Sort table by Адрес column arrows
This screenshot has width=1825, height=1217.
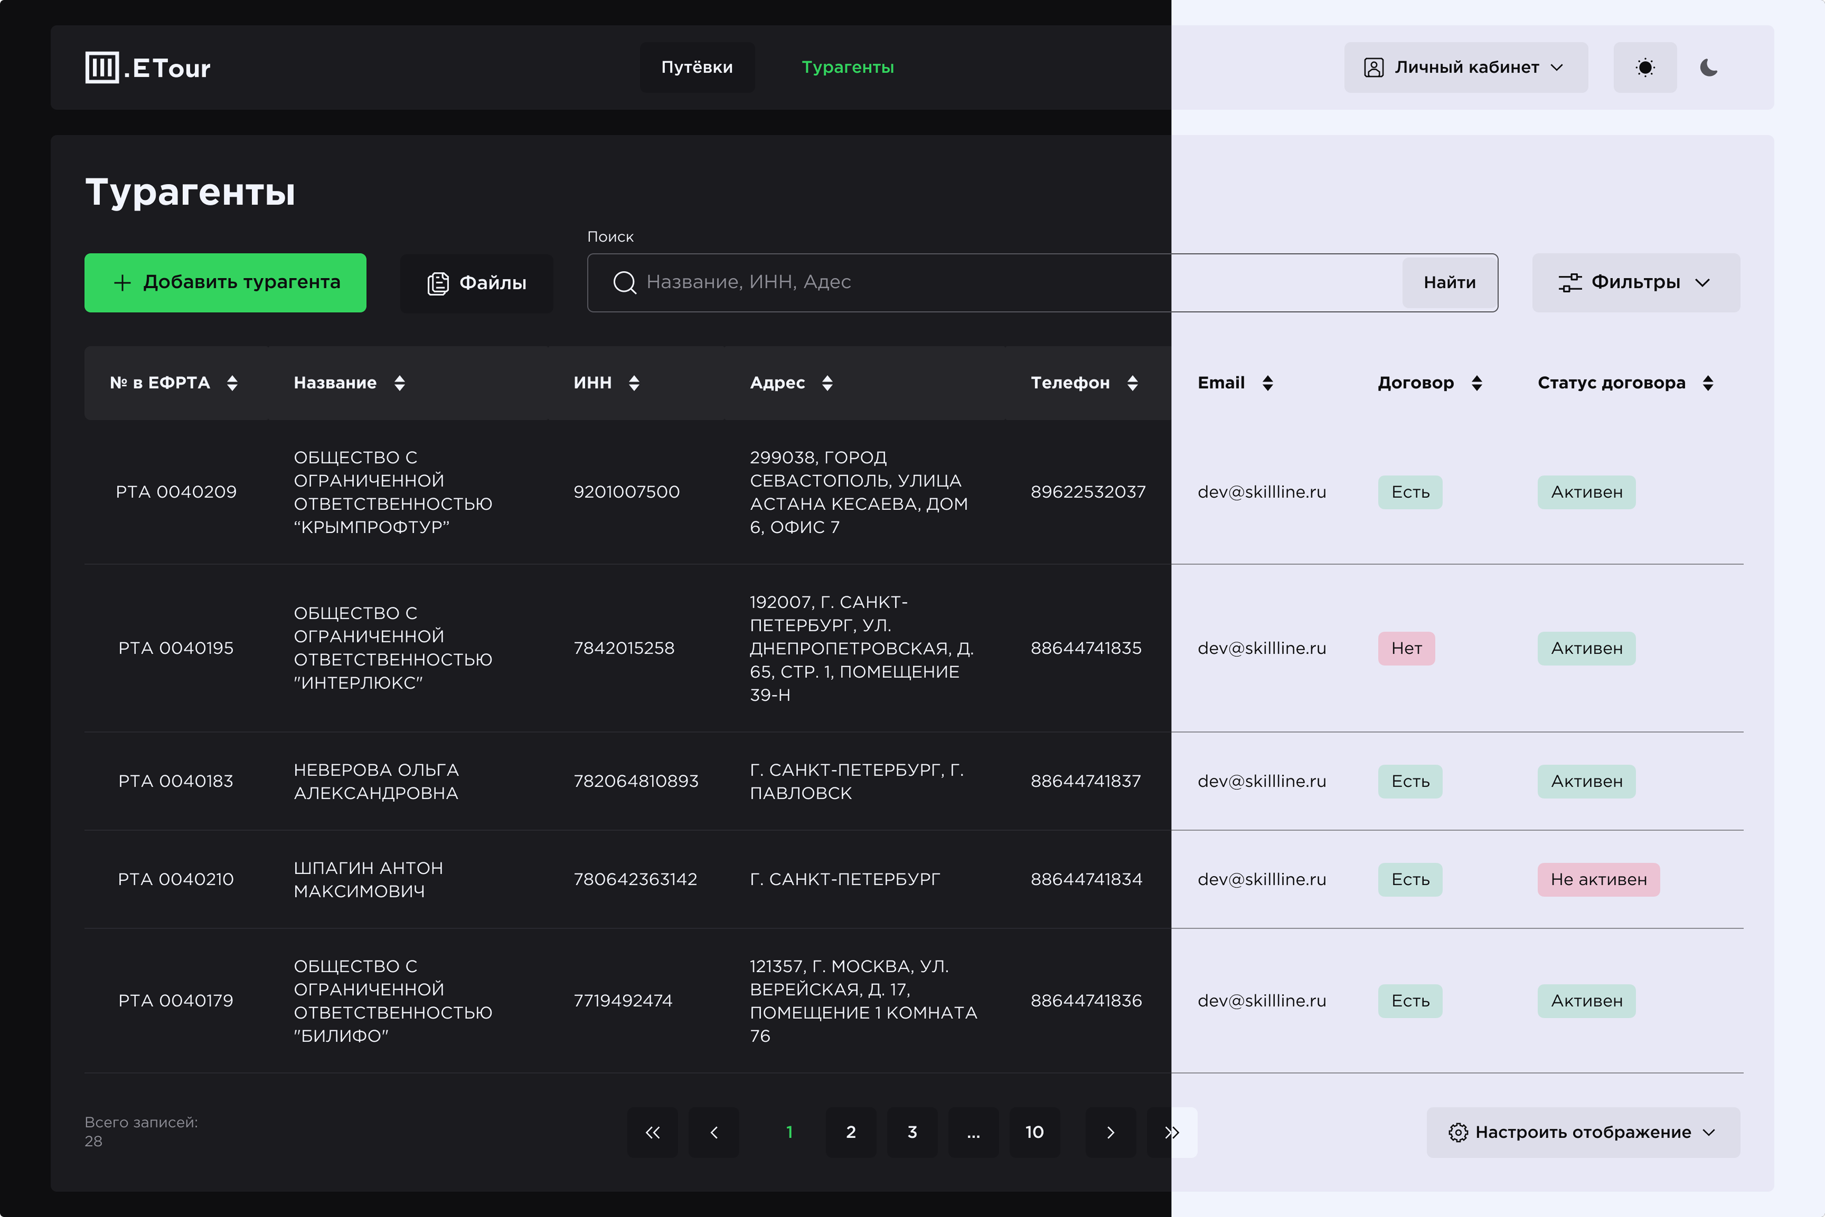click(827, 382)
